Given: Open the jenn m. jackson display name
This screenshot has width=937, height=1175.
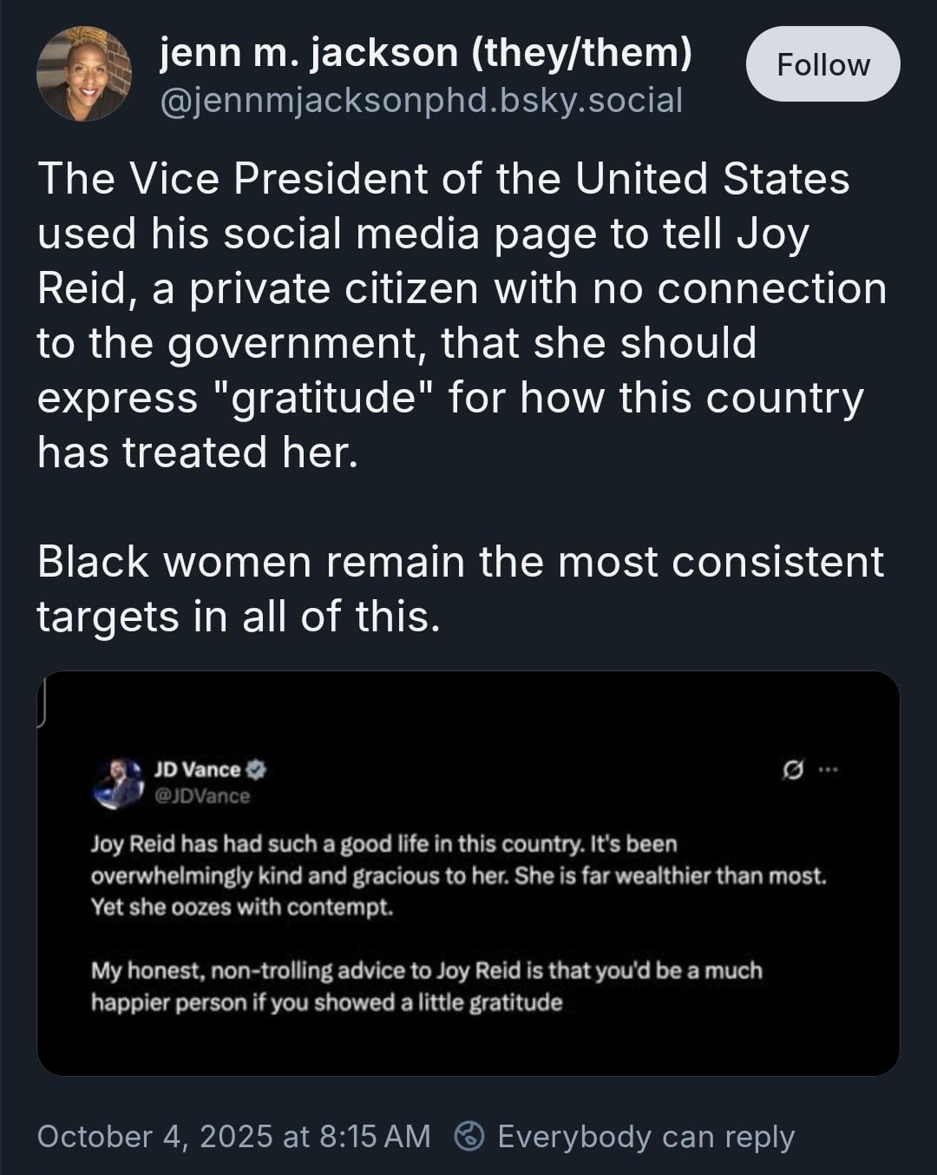Looking at the screenshot, I should (x=425, y=53).
